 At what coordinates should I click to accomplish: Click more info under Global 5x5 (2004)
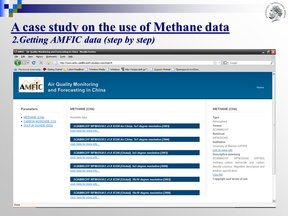point(85,171)
